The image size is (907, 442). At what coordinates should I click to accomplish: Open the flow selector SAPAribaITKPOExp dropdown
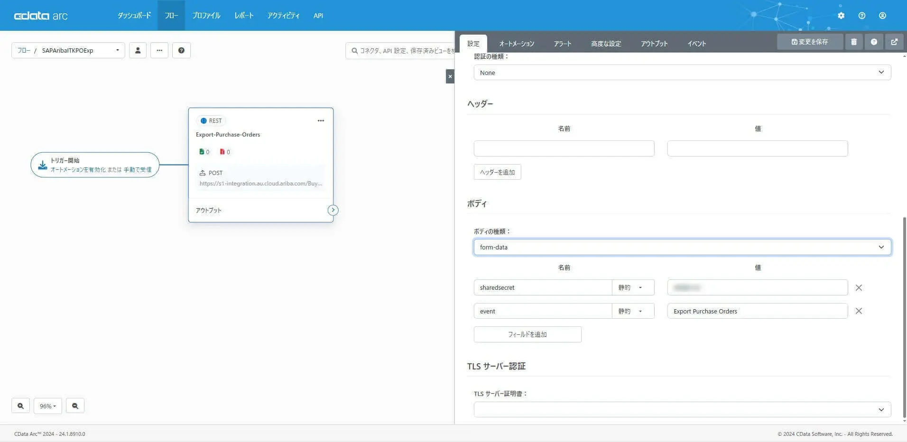pyautogui.click(x=68, y=50)
